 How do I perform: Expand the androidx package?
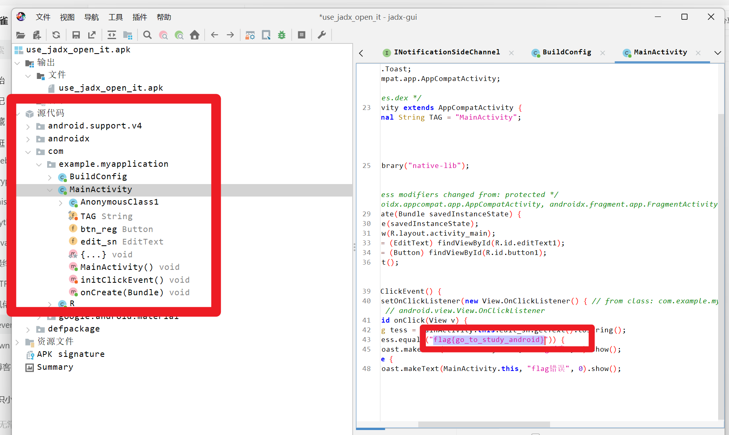(28, 139)
